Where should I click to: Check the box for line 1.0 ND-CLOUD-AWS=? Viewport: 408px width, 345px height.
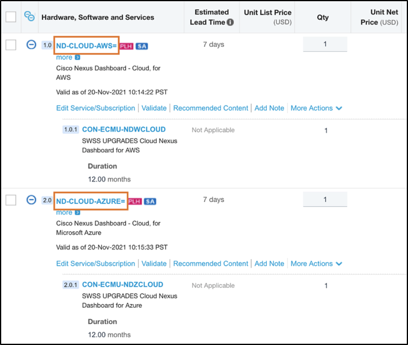[11, 45]
